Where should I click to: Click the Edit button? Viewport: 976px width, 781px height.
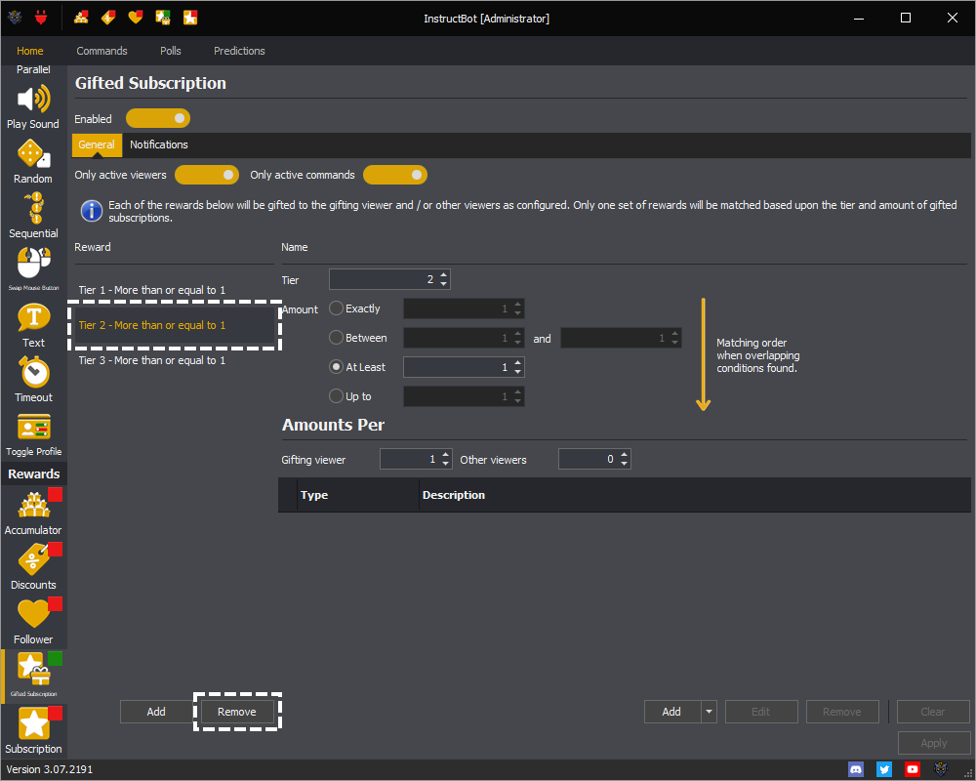761,712
